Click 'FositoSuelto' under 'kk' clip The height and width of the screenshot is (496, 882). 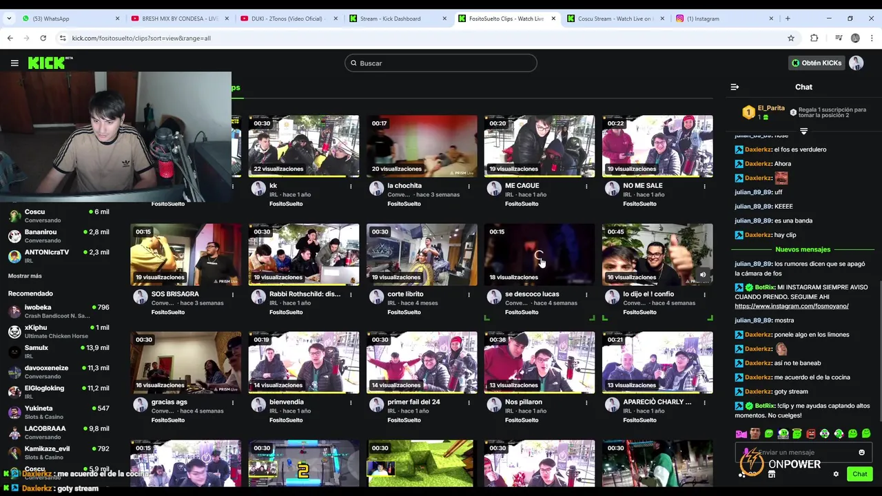[x=286, y=204]
